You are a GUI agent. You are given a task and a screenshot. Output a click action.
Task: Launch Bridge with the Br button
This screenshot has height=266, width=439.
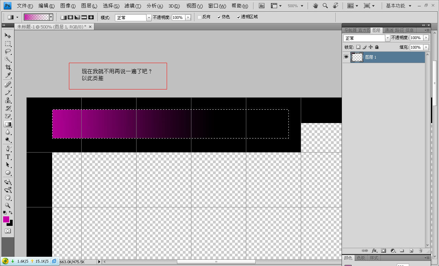coord(262,6)
